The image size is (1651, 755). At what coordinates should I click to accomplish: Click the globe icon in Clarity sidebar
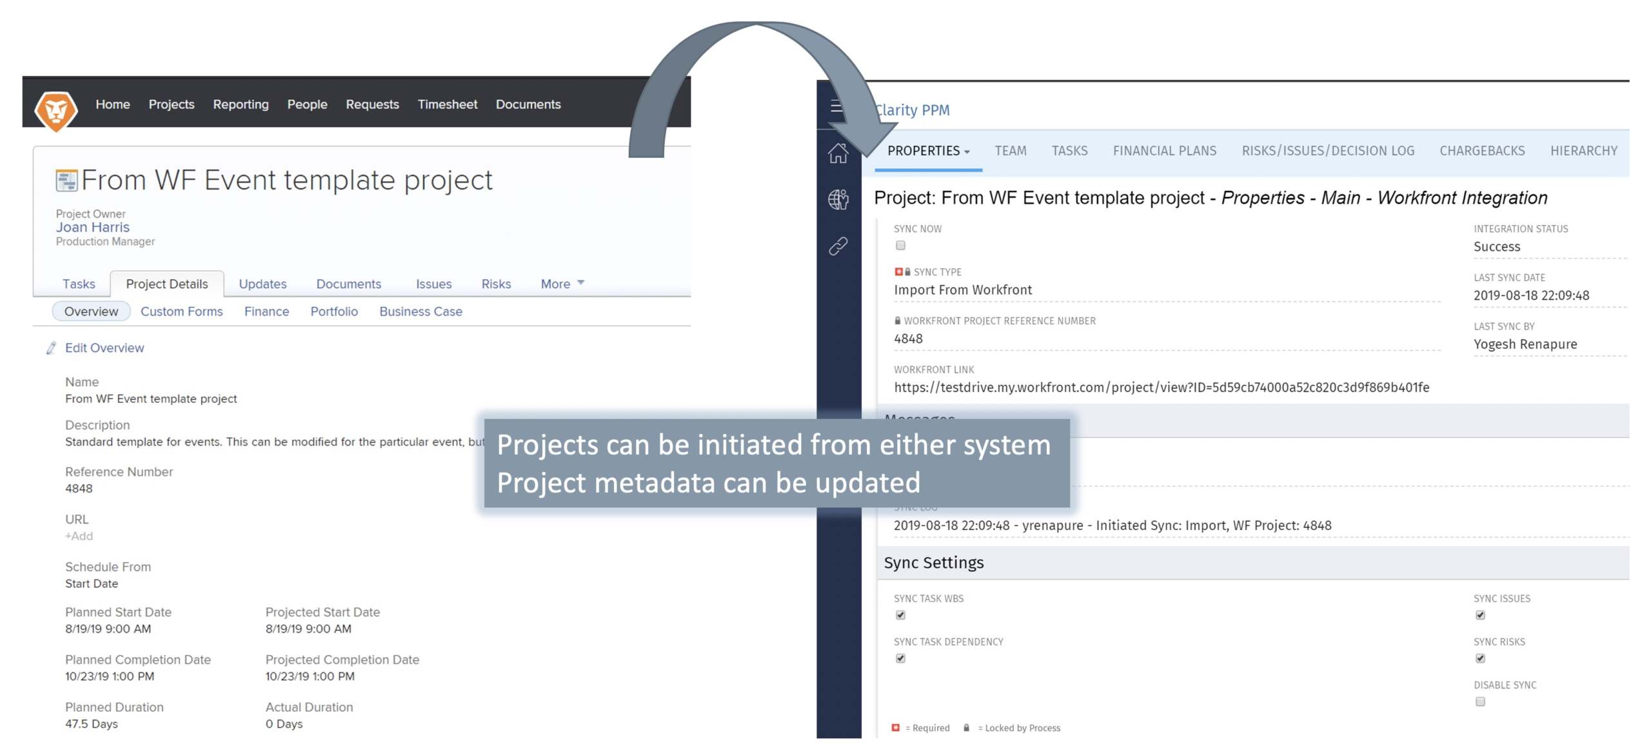click(x=838, y=199)
